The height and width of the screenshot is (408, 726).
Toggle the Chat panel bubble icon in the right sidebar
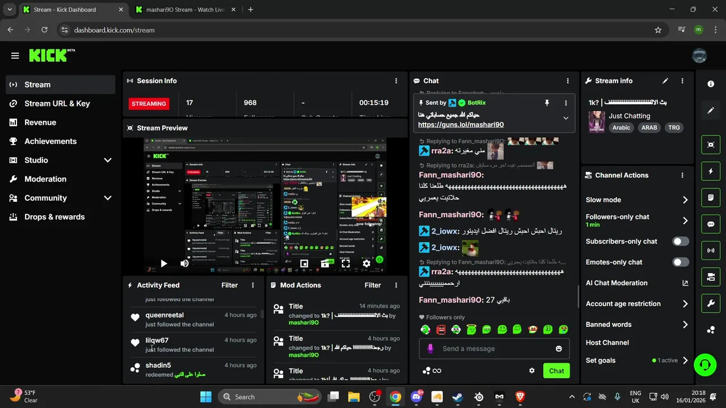(711, 224)
